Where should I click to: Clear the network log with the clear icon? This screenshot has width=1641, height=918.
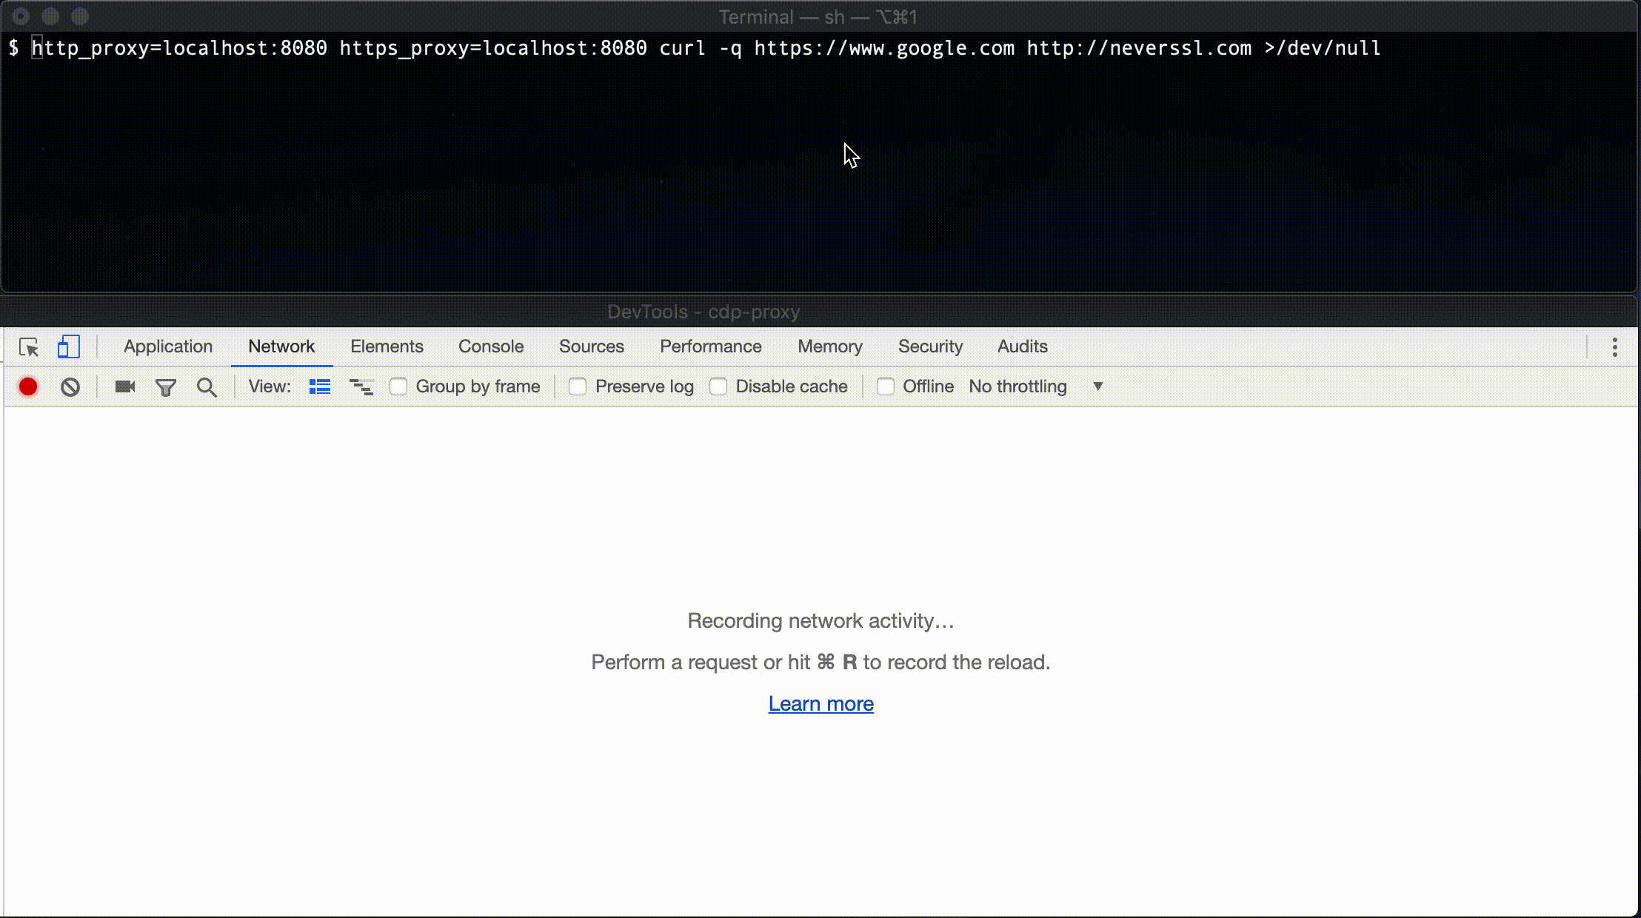[70, 386]
